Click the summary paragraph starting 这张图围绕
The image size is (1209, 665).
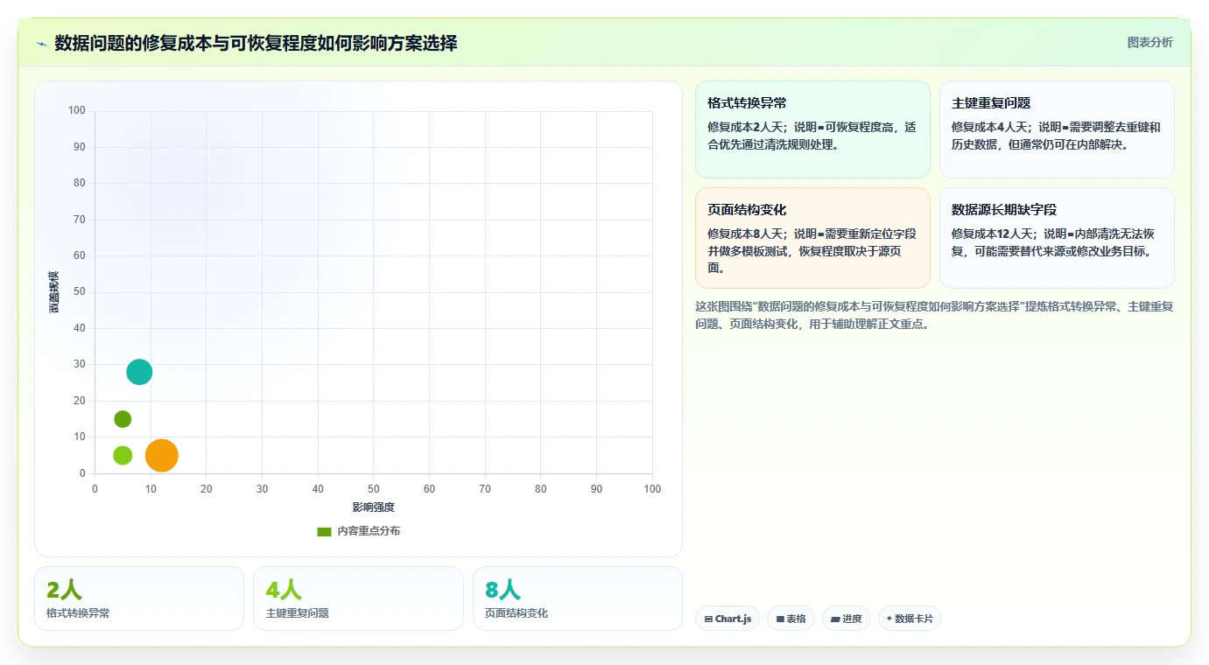point(934,315)
